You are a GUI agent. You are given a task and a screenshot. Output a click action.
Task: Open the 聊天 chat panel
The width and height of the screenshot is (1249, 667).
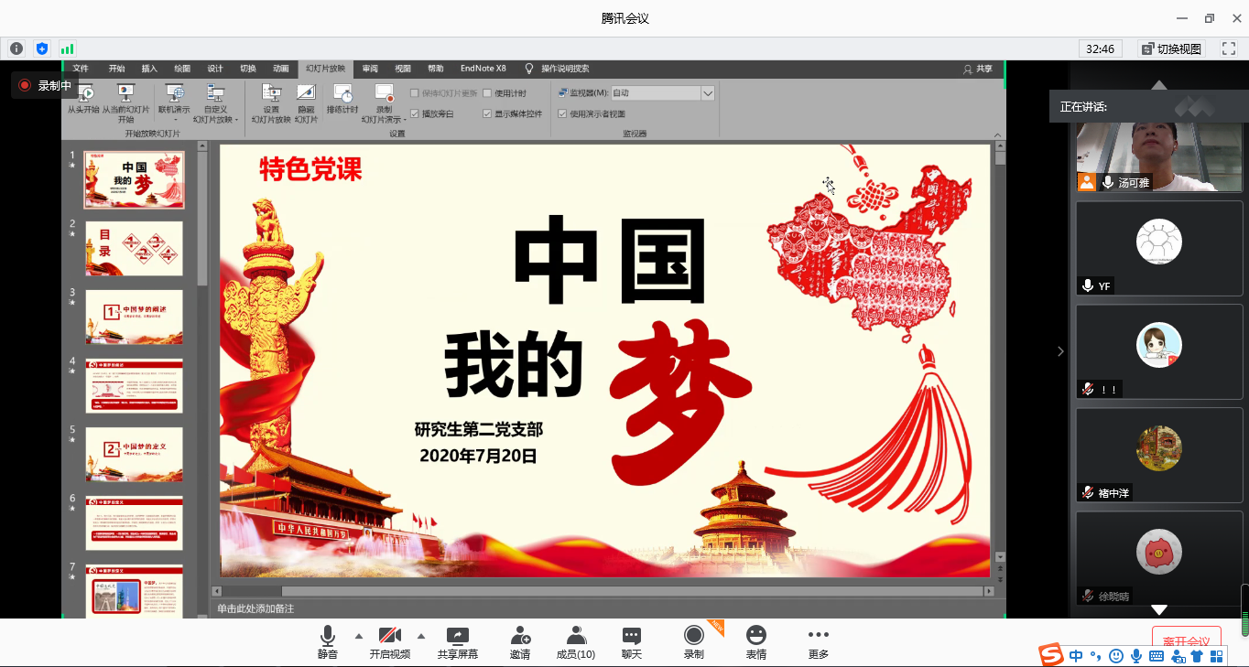(632, 636)
